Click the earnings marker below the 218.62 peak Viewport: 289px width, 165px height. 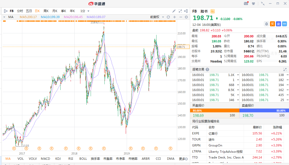[x=104, y=148]
